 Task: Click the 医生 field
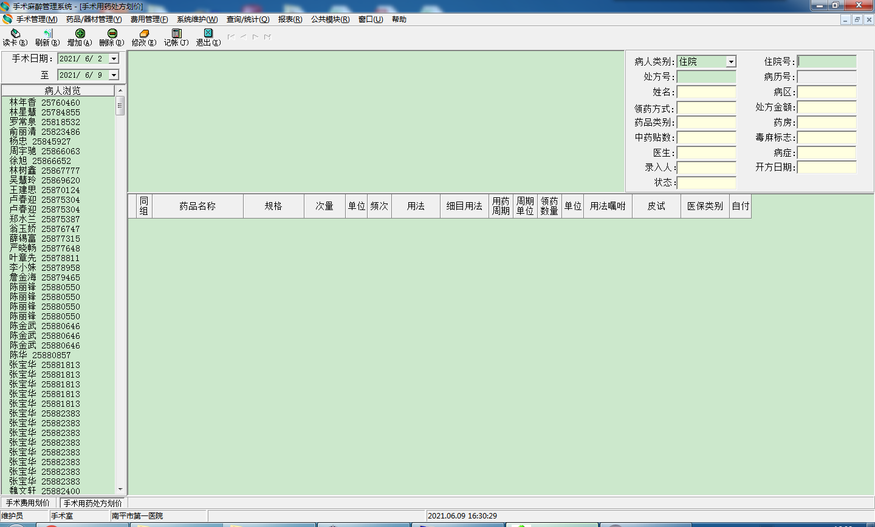click(706, 153)
